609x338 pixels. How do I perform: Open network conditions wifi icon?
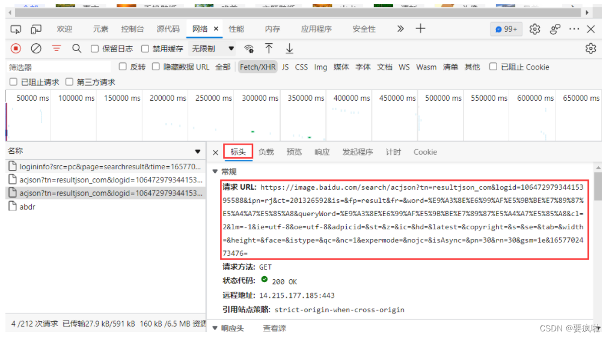[248, 49]
